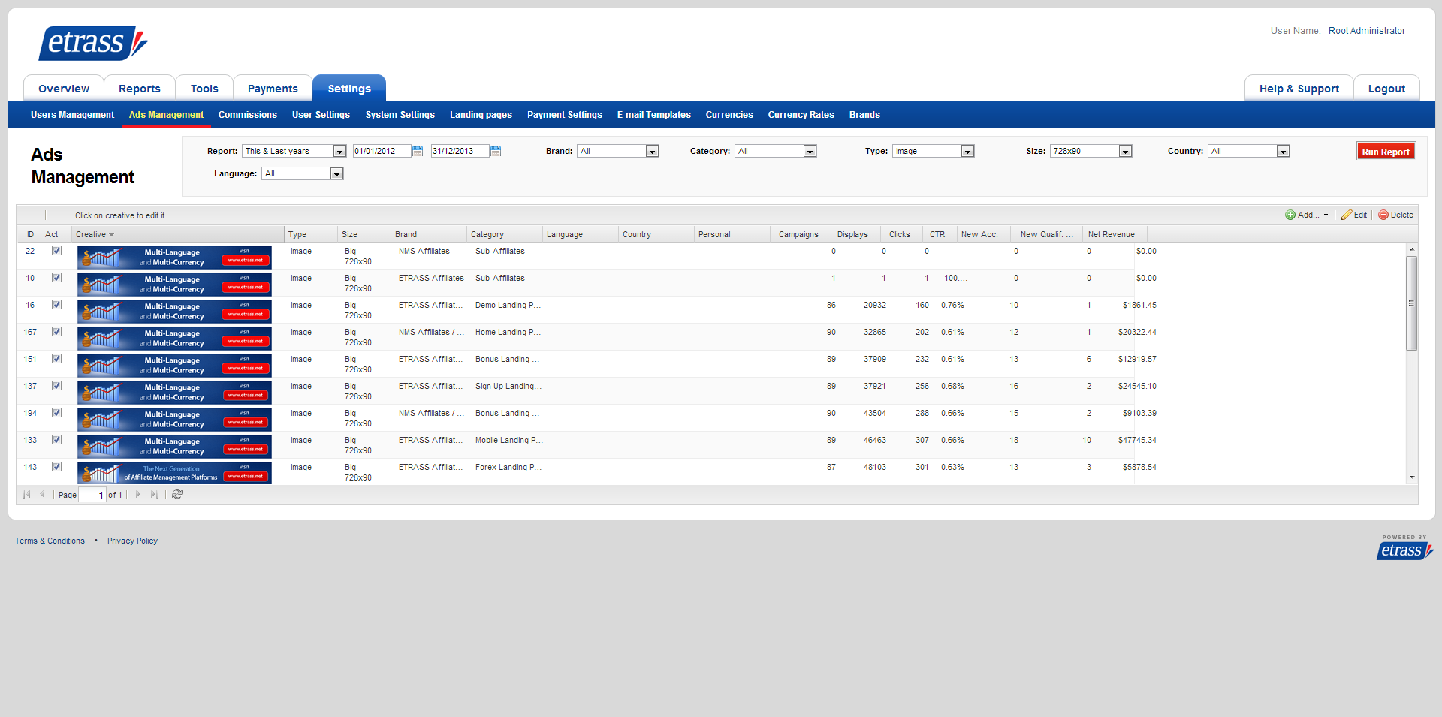Image resolution: width=1442 pixels, height=717 pixels.
Task: Open the end date calendar picker
Action: [496, 152]
